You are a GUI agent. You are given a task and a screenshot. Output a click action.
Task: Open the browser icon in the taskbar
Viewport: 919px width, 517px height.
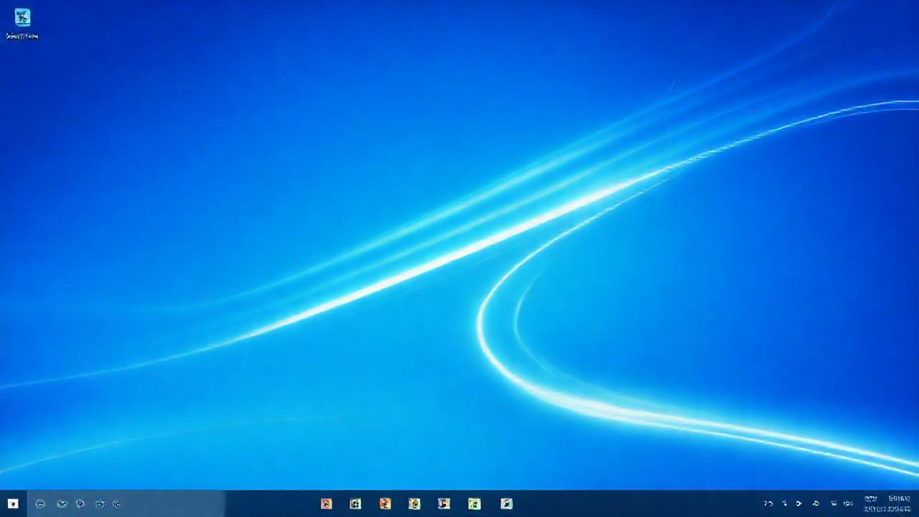40,503
